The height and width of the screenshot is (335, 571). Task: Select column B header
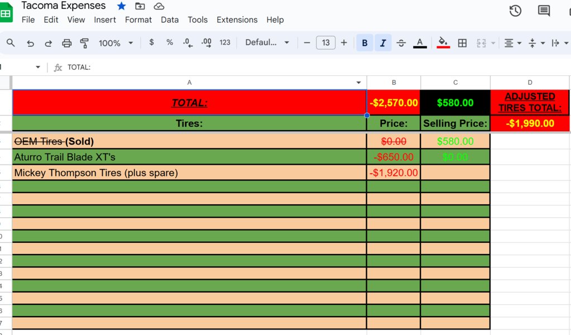click(394, 83)
